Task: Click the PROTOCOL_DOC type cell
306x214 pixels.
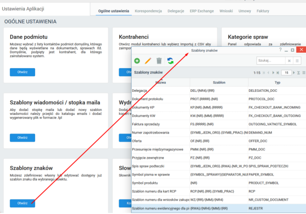Action: point(277,99)
